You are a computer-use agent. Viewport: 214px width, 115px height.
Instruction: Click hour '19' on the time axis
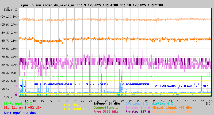point(43,101)
